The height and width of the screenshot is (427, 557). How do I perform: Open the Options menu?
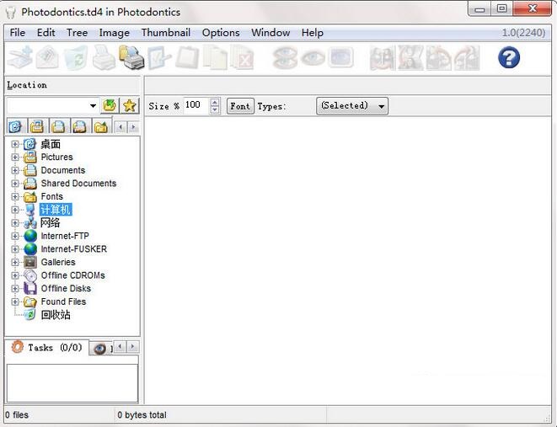tap(221, 33)
